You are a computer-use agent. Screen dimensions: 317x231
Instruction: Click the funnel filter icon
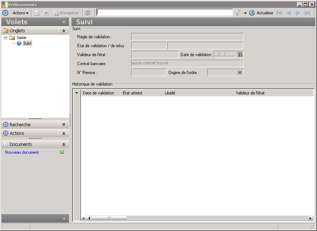point(237,13)
